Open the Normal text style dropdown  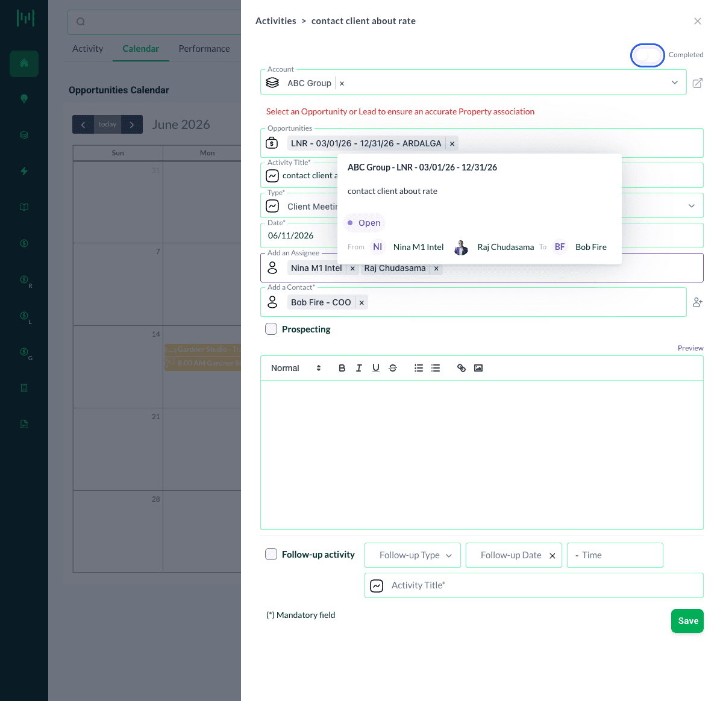click(295, 368)
